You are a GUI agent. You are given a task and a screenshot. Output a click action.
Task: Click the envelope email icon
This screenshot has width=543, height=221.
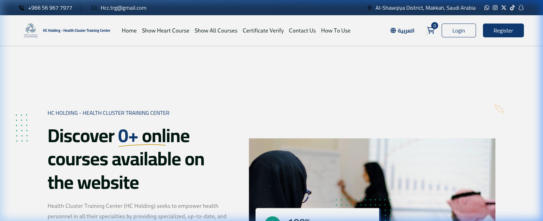point(94,8)
